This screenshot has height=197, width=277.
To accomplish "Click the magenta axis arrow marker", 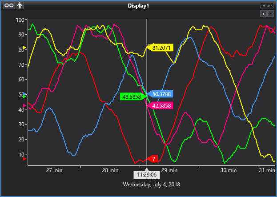I will point(24,105).
